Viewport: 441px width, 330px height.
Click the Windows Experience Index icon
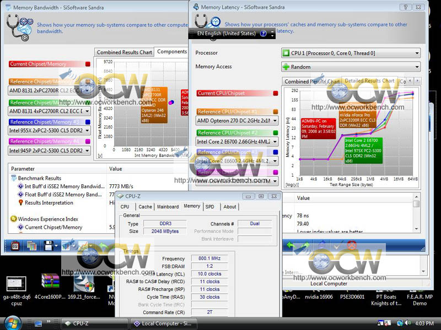[13, 219]
